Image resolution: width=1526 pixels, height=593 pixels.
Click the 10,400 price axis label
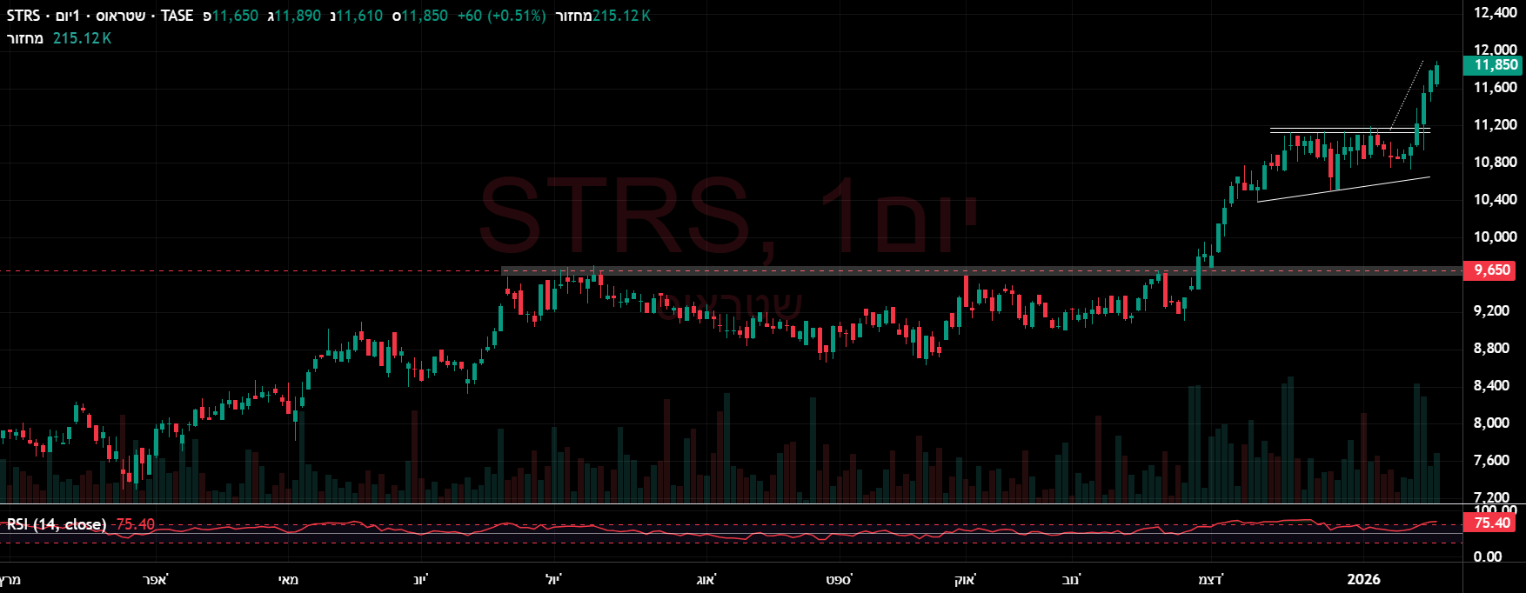click(1495, 199)
